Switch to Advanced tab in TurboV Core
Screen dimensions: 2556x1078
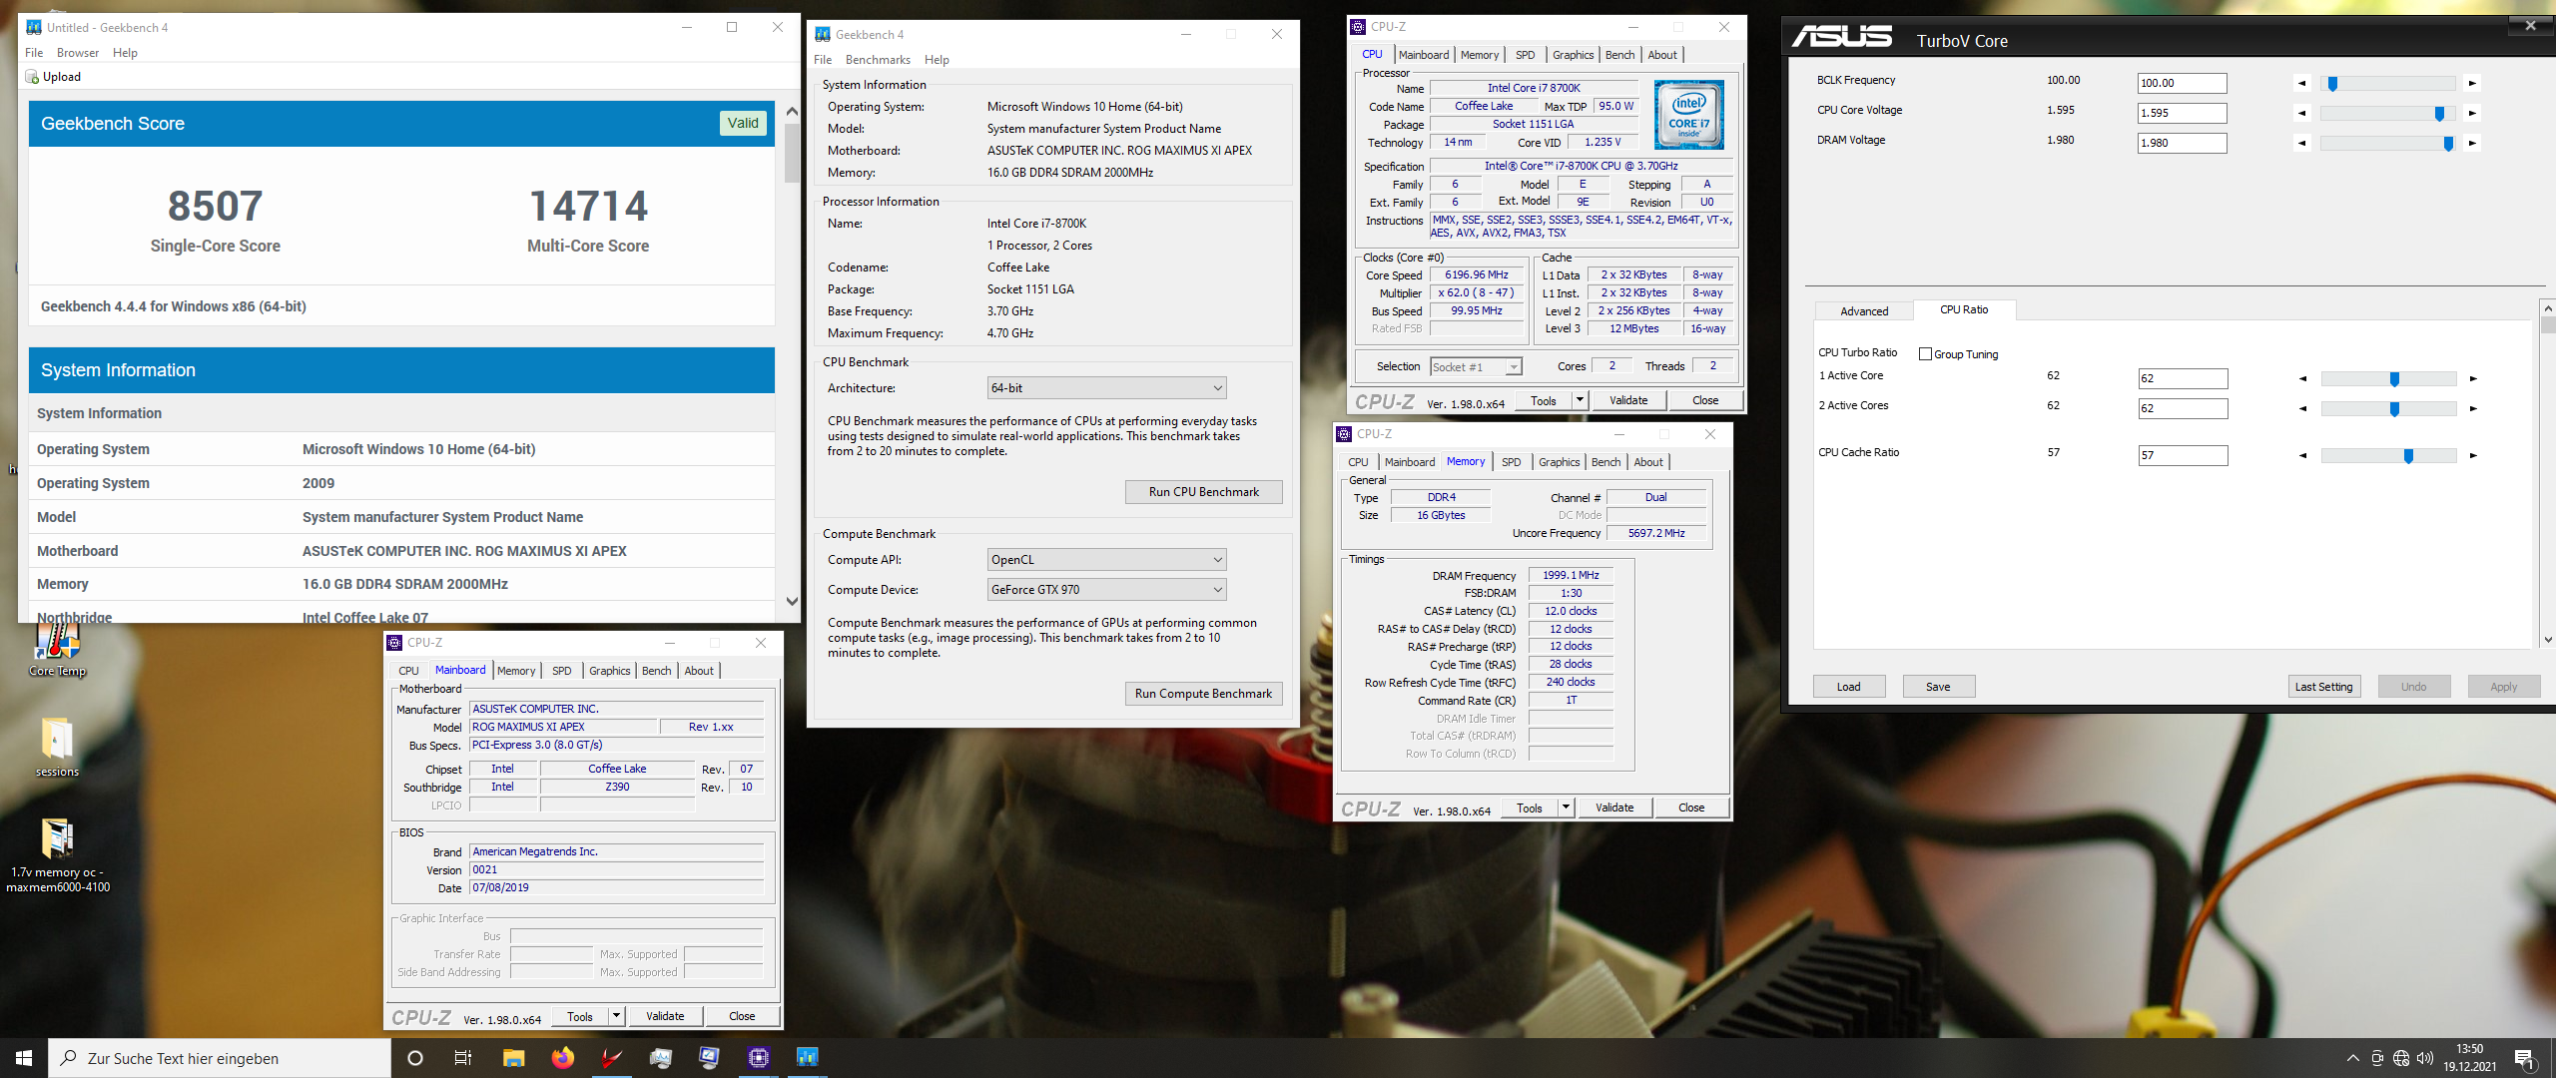[1864, 311]
